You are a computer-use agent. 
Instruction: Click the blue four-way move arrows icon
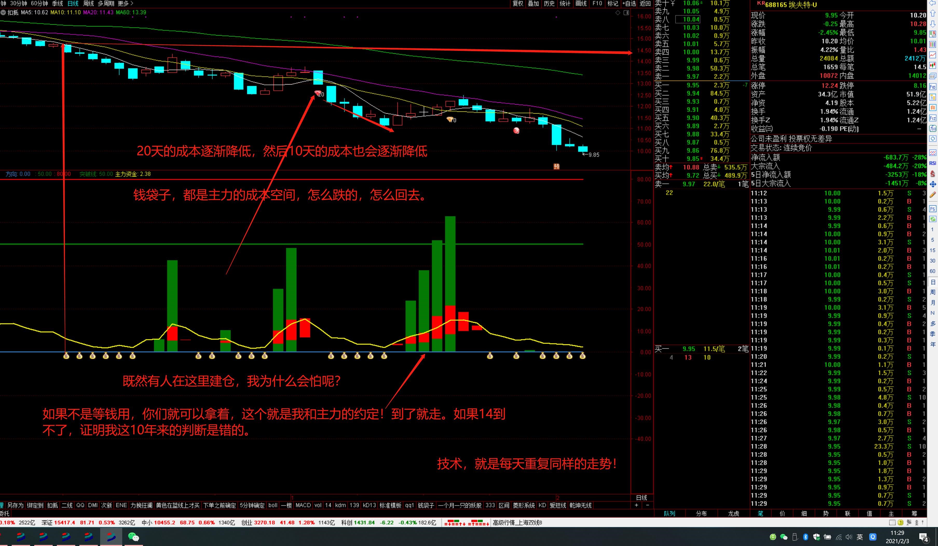pyautogui.click(x=933, y=184)
